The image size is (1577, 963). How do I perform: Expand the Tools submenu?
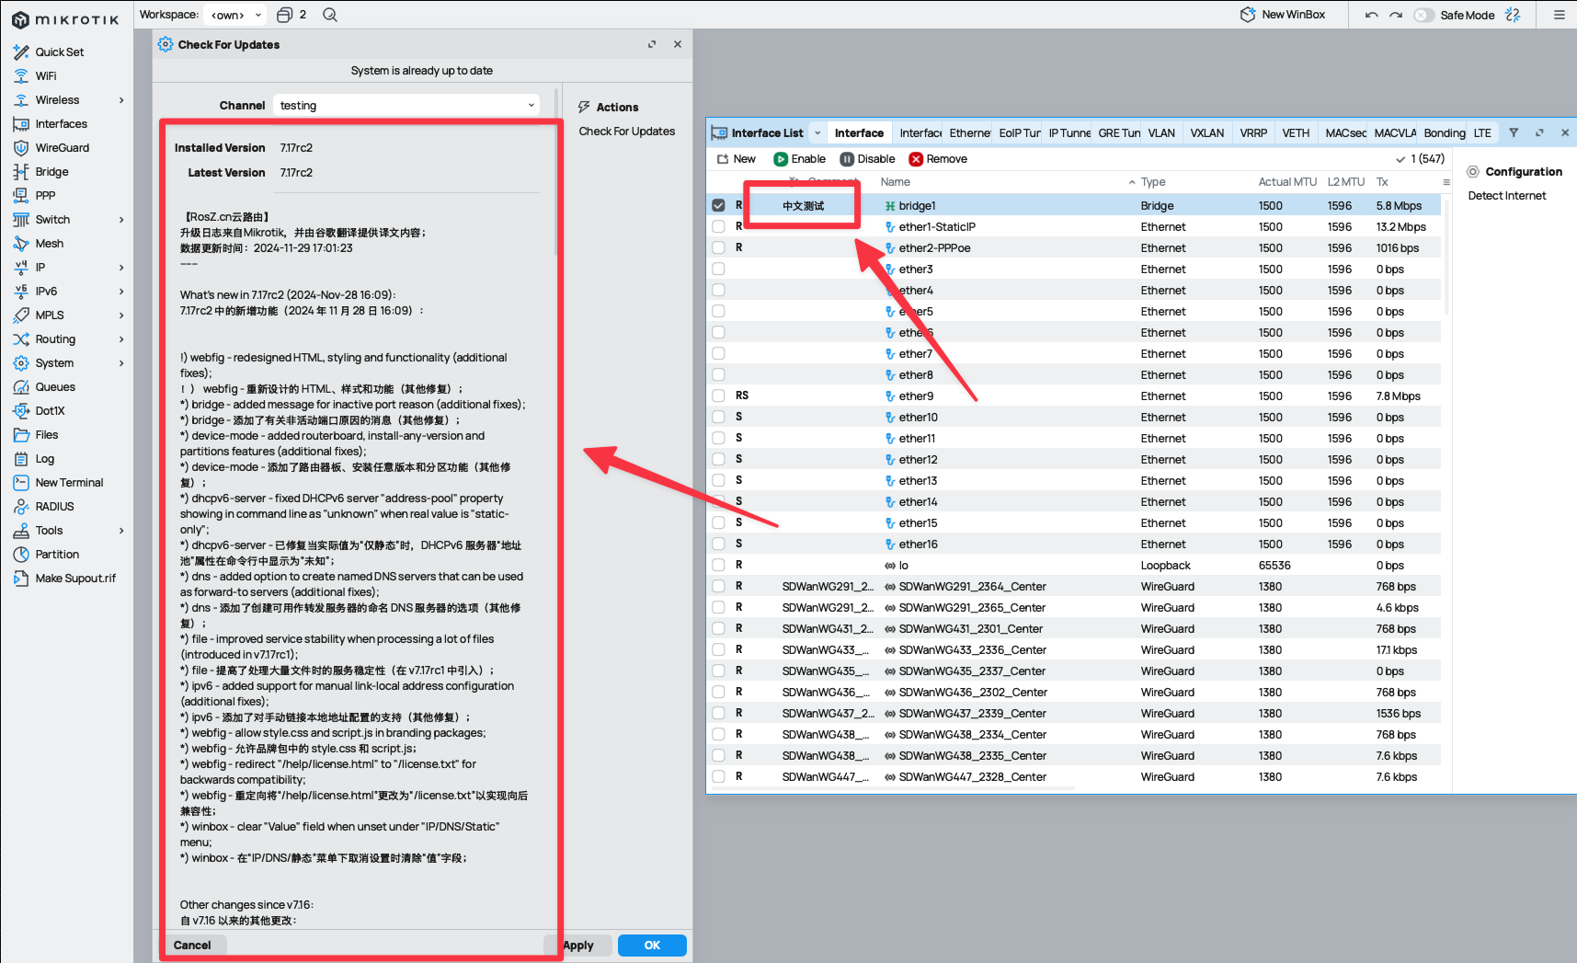click(121, 531)
